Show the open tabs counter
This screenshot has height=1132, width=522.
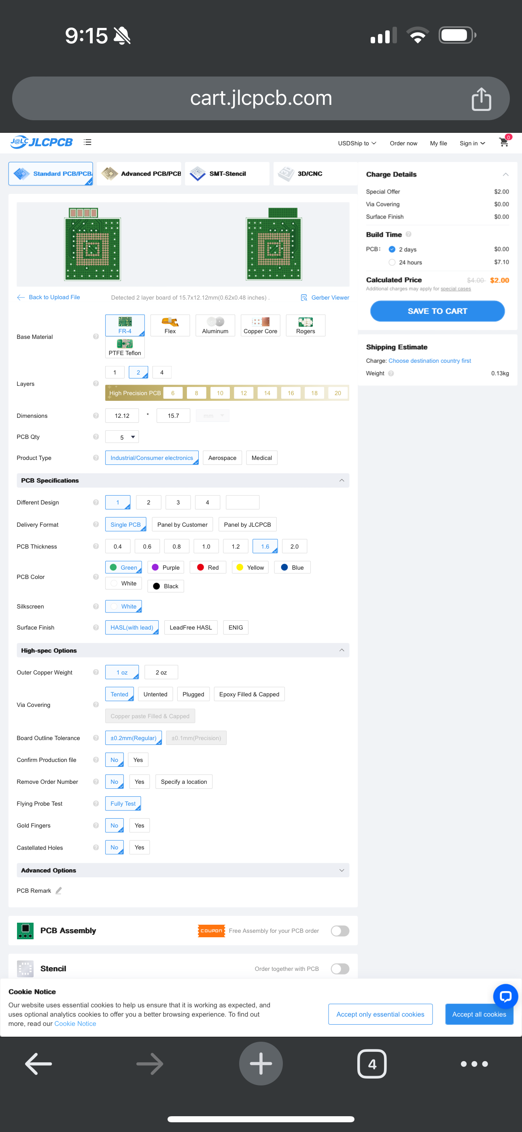point(372,1064)
